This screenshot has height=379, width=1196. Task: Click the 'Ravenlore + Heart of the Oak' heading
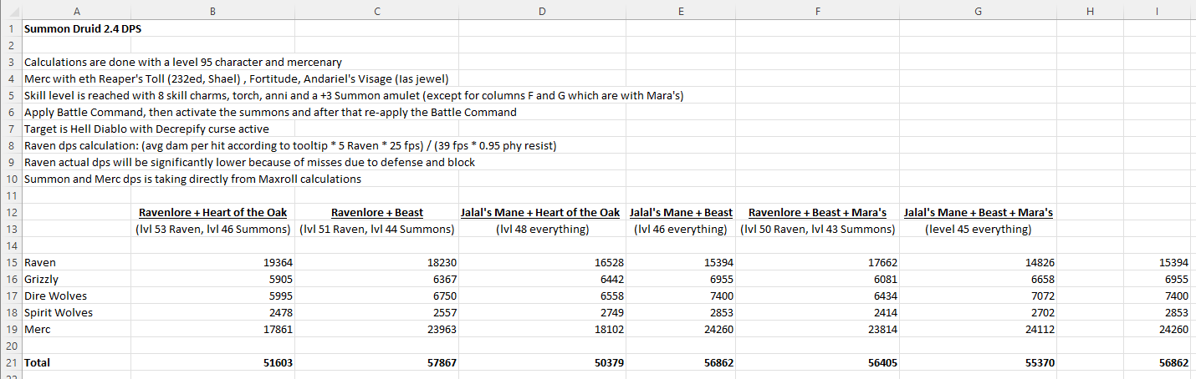coord(212,213)
